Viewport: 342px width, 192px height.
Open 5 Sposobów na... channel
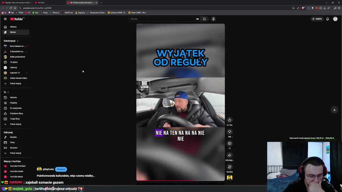[x=16, y=51]
